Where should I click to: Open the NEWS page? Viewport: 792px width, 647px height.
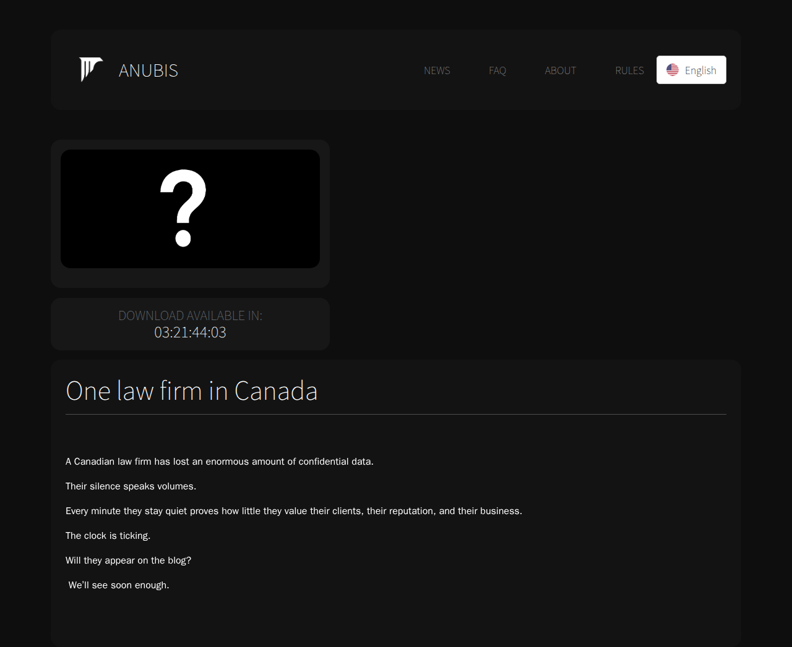pos(437,70)
